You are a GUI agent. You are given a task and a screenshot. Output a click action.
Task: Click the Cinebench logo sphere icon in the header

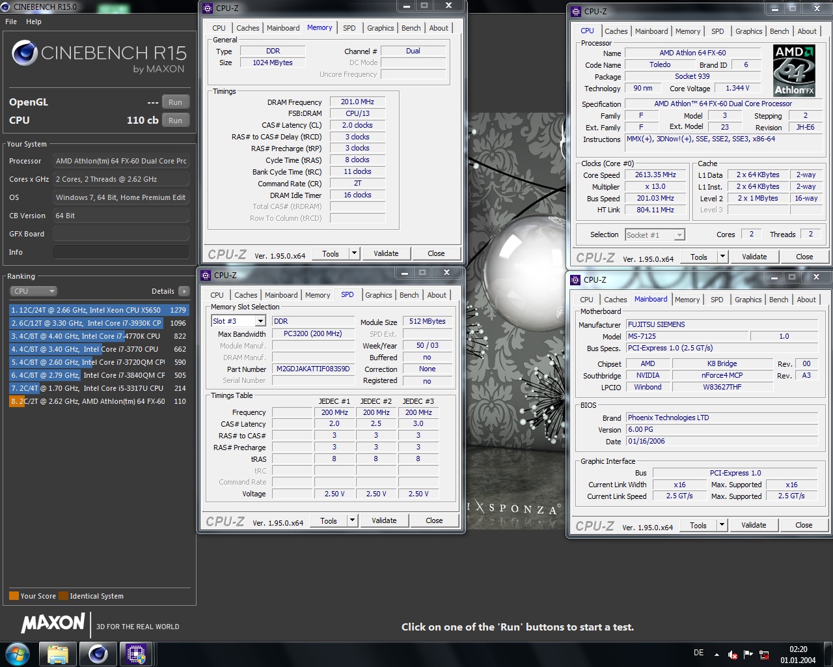(25, 53)
